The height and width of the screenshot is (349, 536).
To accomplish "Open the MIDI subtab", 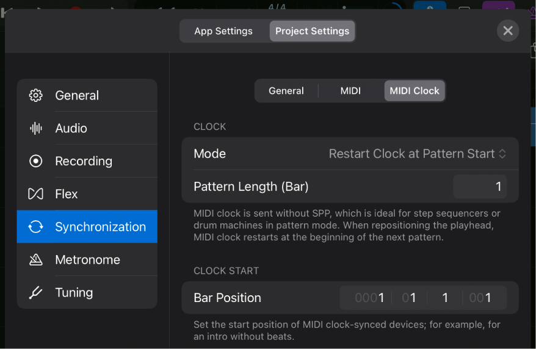I will [350, 91].
